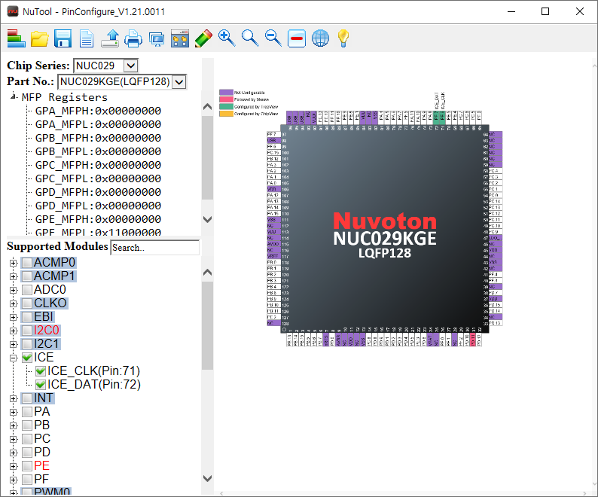Click the NuTool app icon in title bar
Screen dimensions: 598x497
tap(13, 11)
